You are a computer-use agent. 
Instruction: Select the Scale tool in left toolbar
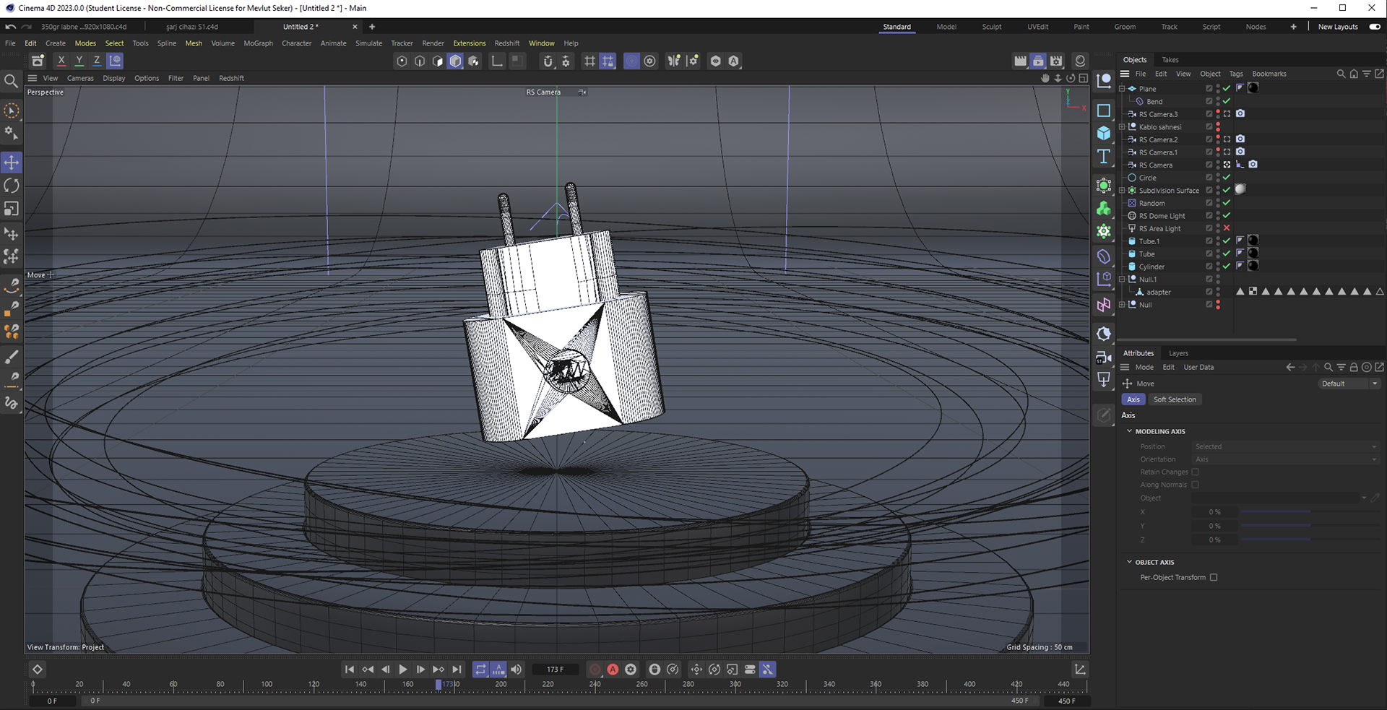[12, 209]
